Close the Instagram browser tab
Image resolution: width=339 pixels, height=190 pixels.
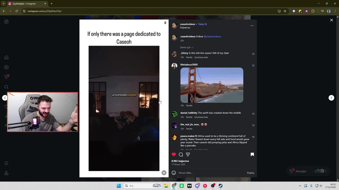pyautogui.click(x=45, y=4)
